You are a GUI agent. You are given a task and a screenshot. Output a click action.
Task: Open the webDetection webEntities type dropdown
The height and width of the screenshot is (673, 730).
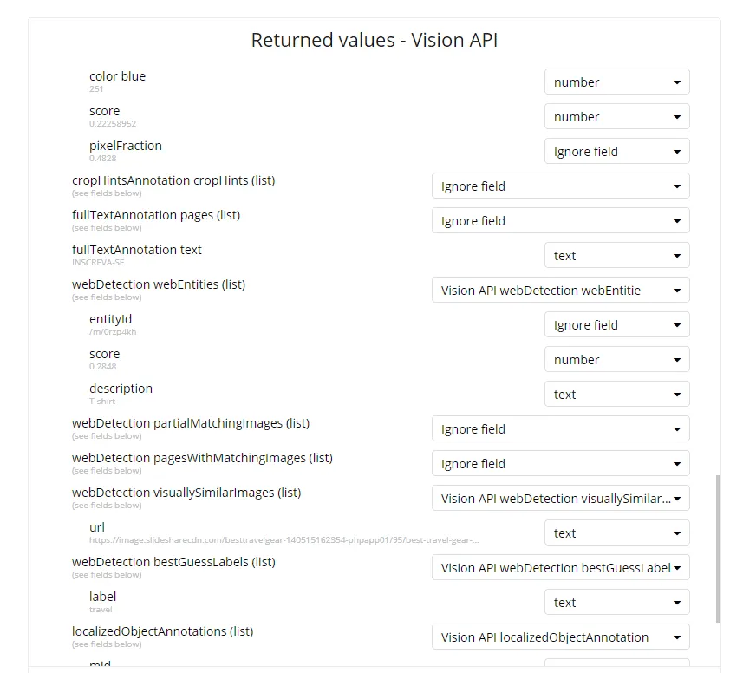(560, 291)
